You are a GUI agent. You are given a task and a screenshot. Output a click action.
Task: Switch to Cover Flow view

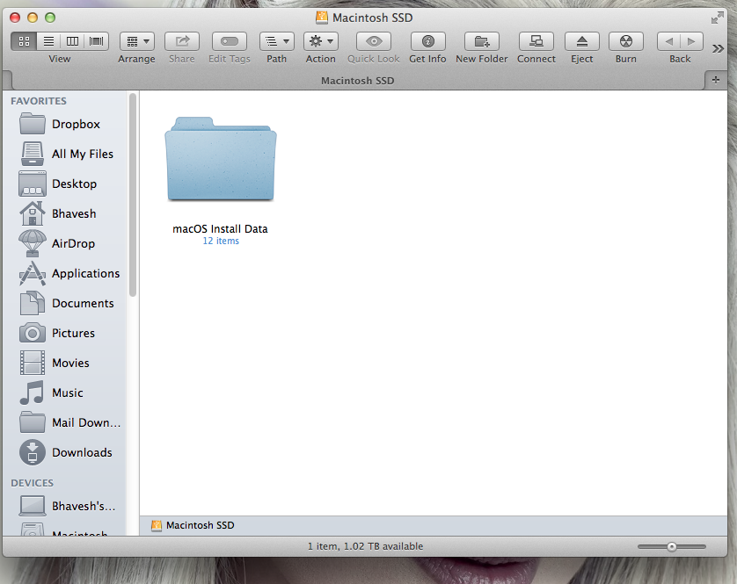pyautogui.click(x=97, y=41)
